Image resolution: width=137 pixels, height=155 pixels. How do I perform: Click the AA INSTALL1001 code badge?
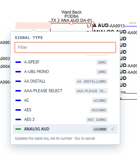coord(91,81)
